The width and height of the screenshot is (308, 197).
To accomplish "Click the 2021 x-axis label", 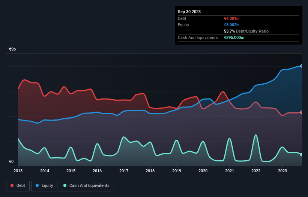I will [x=230, y=171].
